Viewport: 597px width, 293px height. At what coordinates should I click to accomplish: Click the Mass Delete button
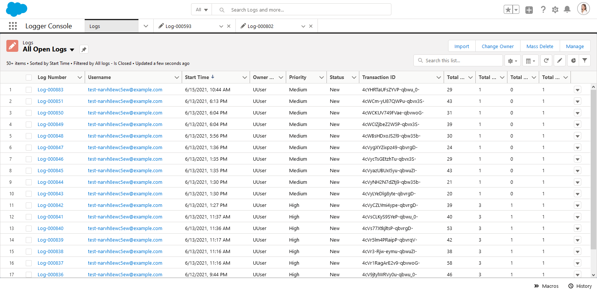[540, 46]
